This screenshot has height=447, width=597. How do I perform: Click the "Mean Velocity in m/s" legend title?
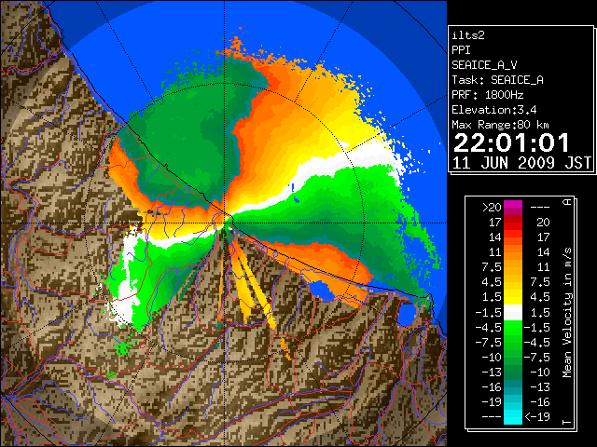pyautogui.click(x=567, y=312)
